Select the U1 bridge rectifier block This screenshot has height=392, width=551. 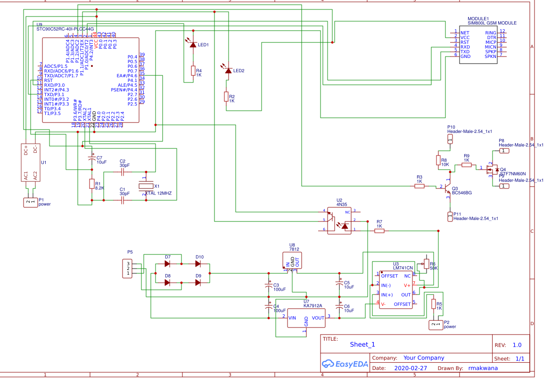[31, 162]
